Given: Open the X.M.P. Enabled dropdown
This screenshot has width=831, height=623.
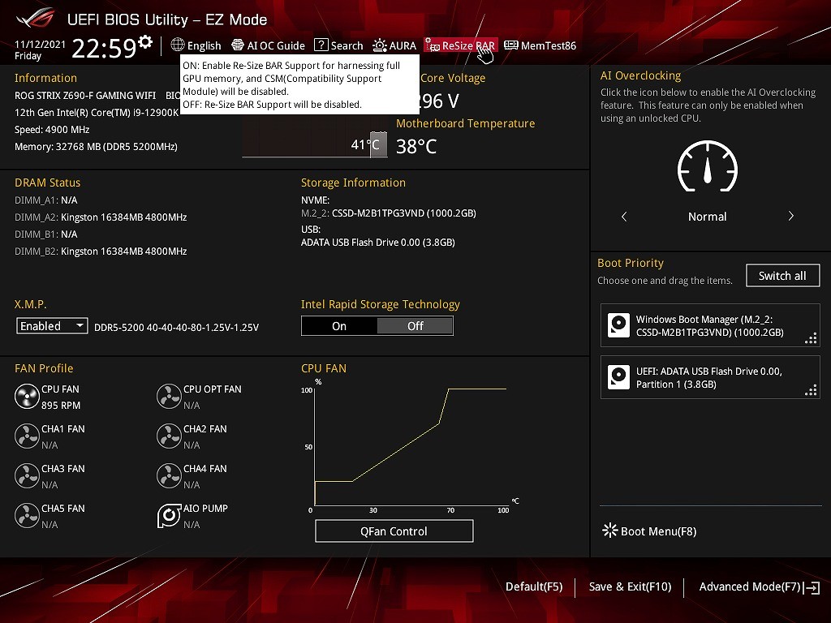Looking at the screenshot, I should (x=52, y=326).
